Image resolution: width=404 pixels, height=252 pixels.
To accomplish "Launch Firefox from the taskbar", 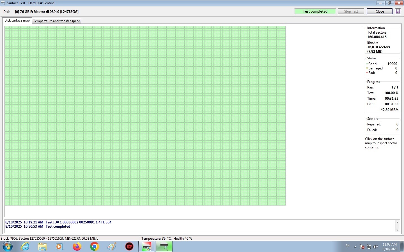I will click(x=77, y=247).
